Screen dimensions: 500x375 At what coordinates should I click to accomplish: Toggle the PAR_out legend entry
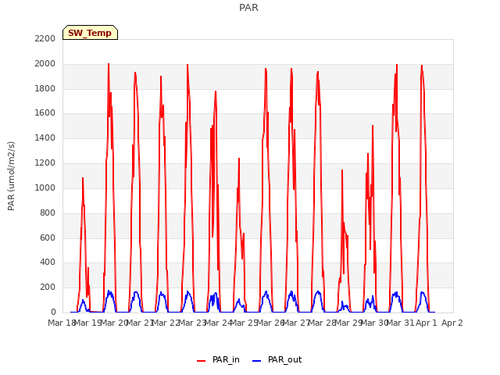click(x=277, y=359)
